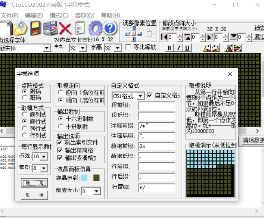Move pixels right with the right arrow
This screenshot has width=264, height=219.
pos(140,34)
